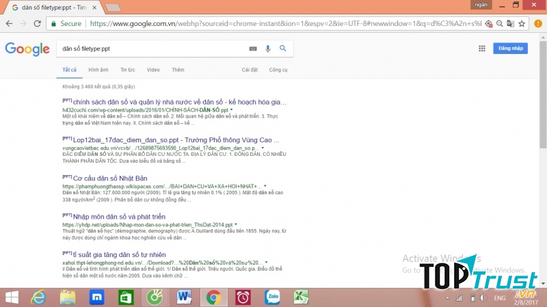This screenshot has width=547, height=307.
Task: Reload the page with the refresh button
Action: 37,23
